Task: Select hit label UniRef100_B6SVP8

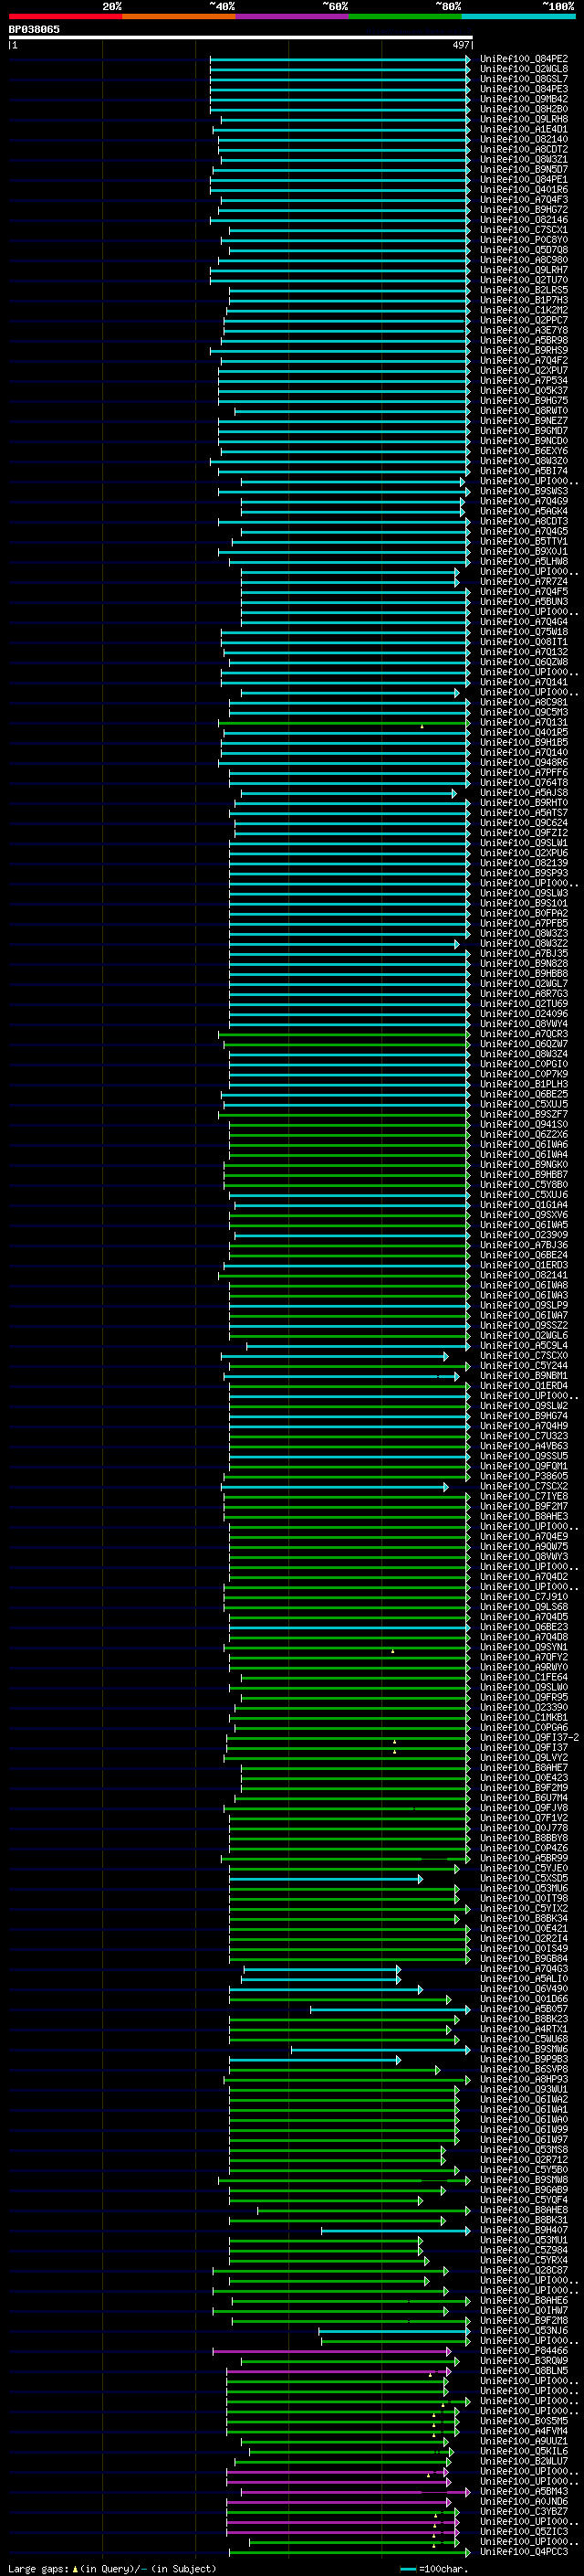Action: click(x=524, y=2069)
